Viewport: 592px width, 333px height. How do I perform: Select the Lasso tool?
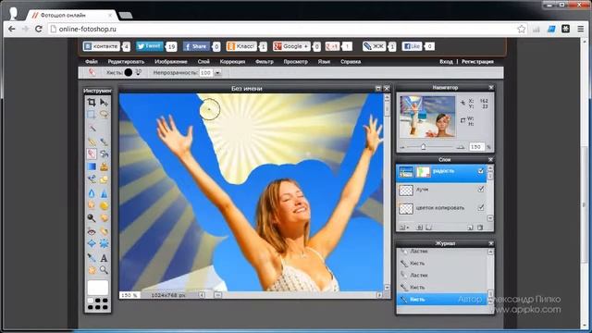tap(104, 114)
